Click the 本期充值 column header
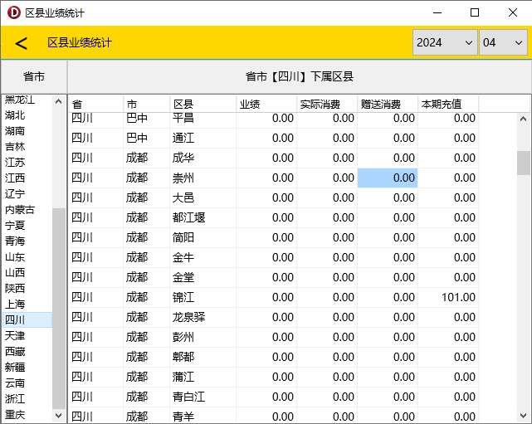Viewport: 532px width, 424px height. coord(448,105)
